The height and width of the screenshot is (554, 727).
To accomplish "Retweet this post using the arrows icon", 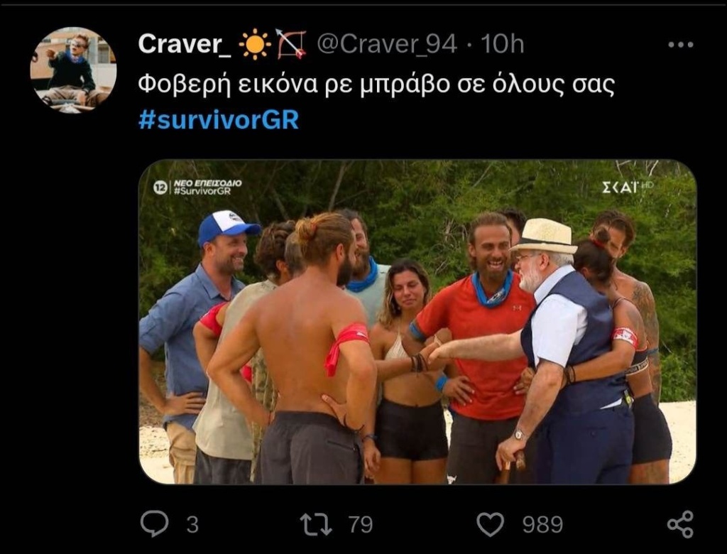I will tap(316, 524).
